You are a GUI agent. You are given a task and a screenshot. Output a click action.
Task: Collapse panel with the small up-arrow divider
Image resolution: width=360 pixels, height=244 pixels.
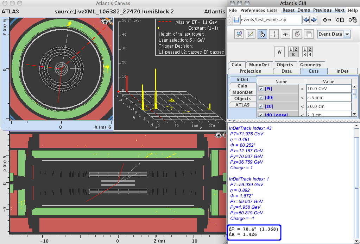230,121
